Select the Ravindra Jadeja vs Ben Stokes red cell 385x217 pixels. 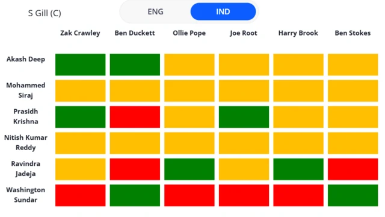(353, 169)
